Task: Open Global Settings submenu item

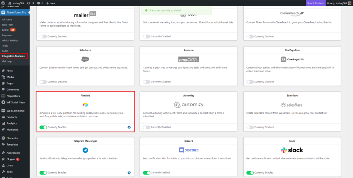Action: (10, 40)
